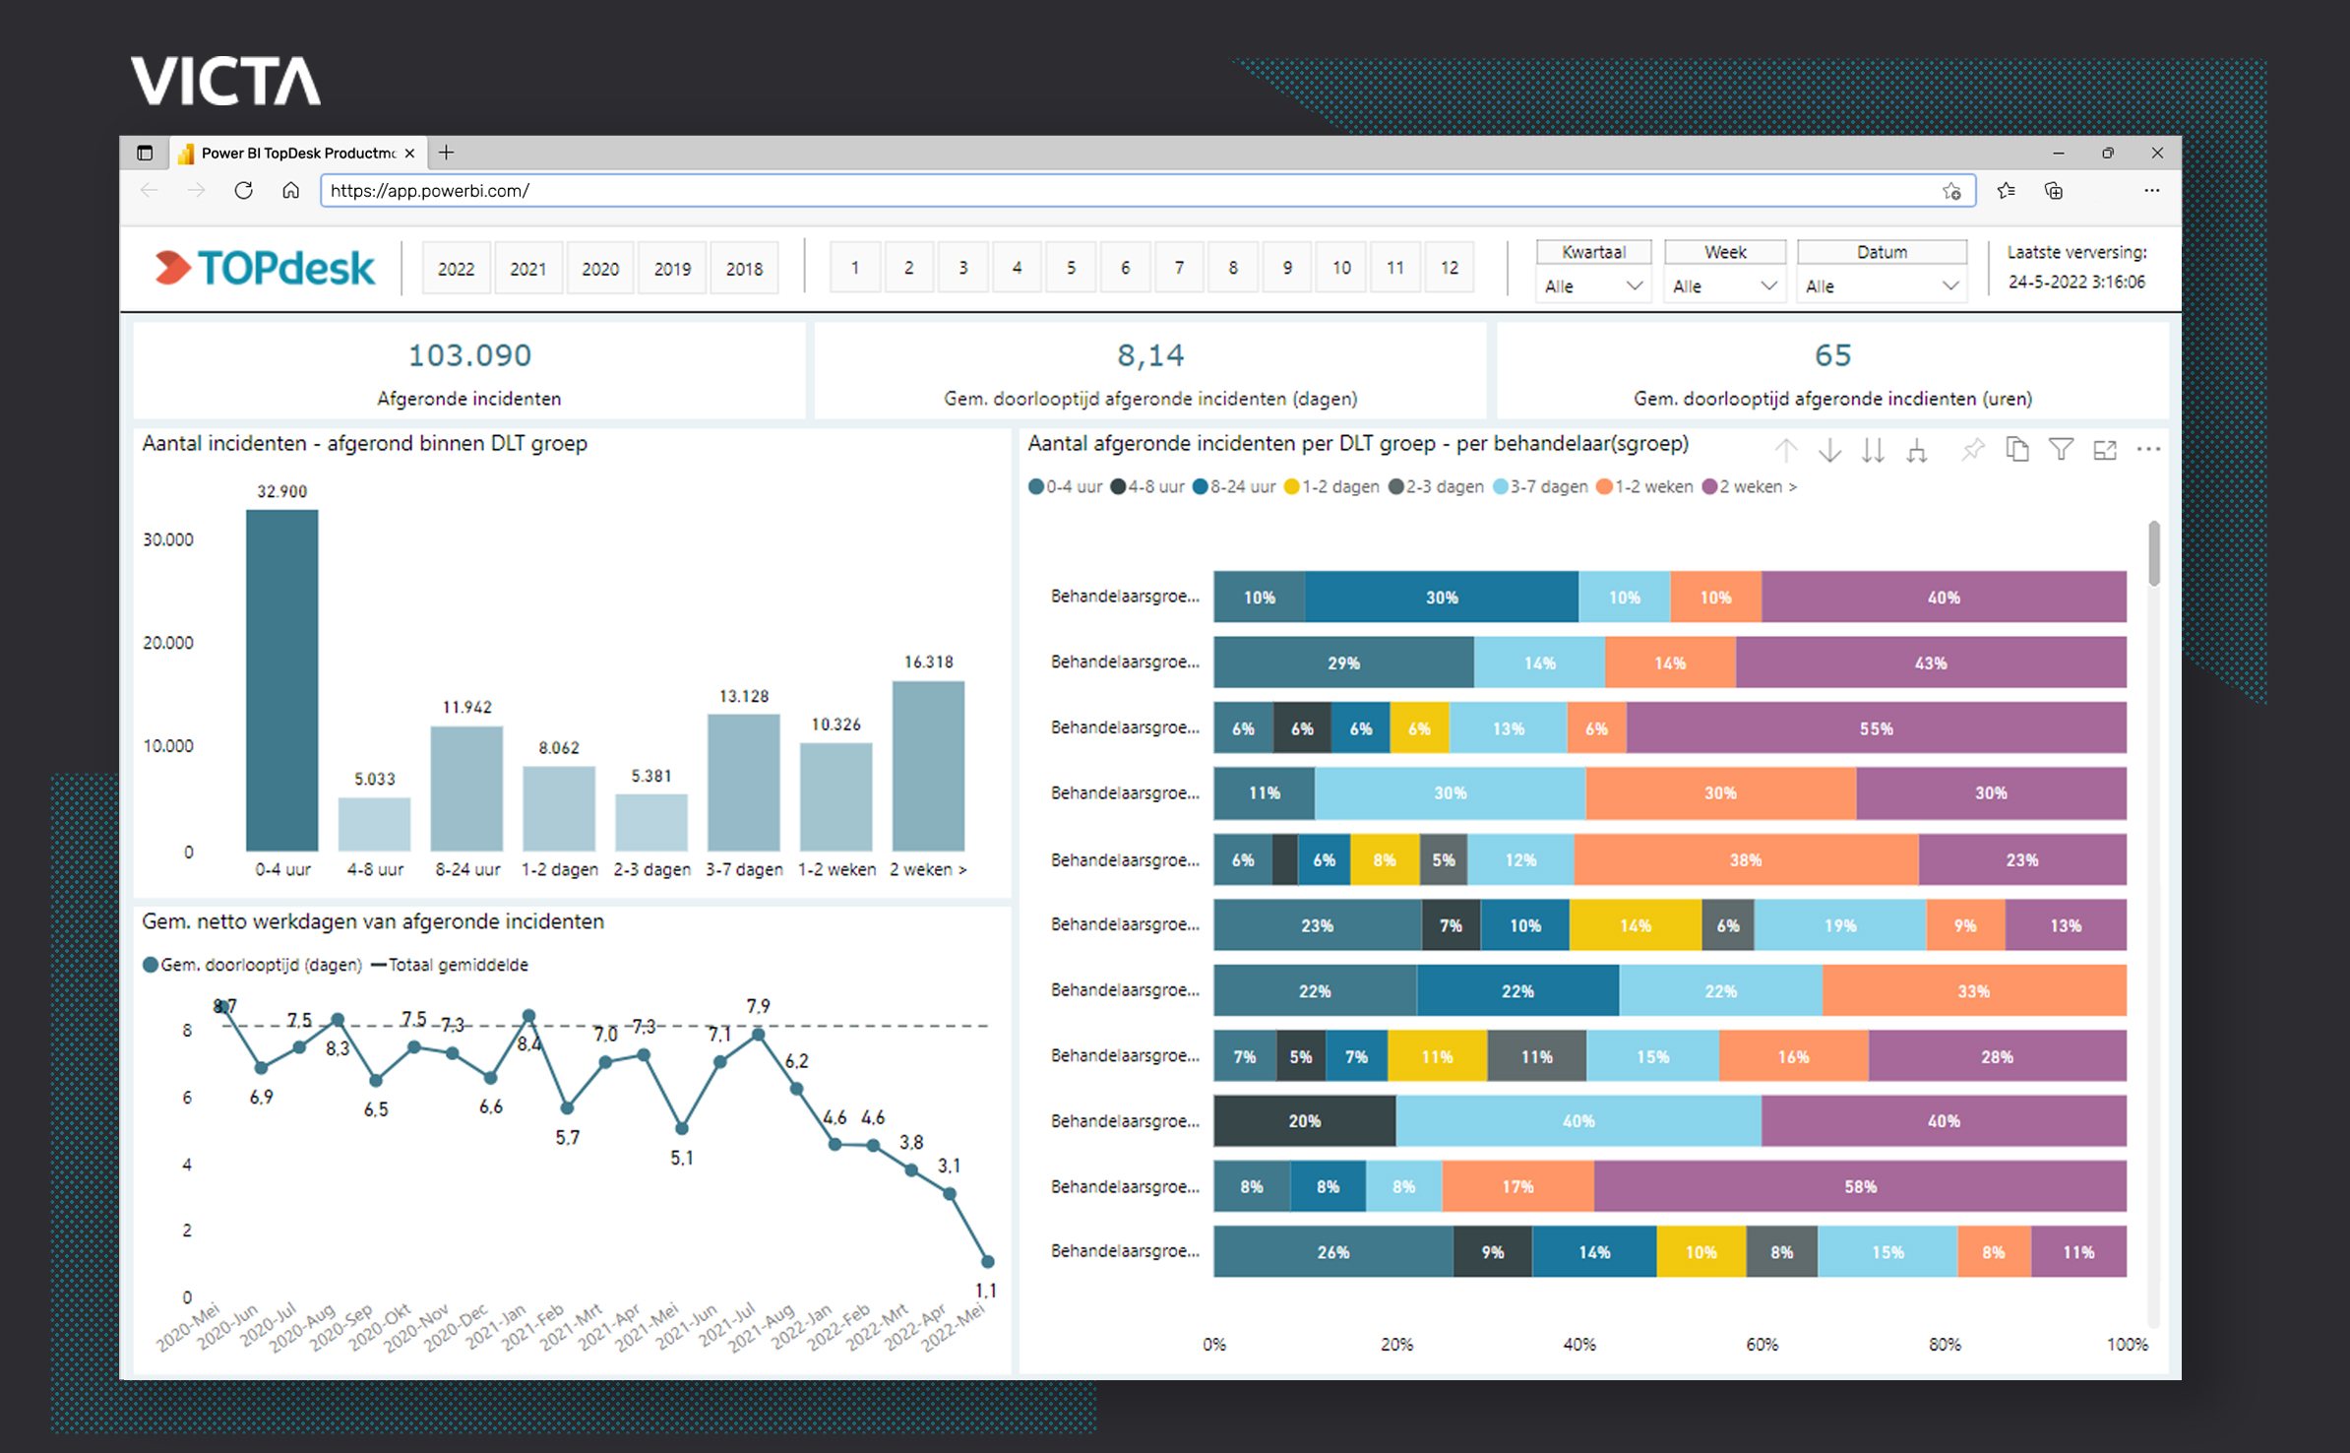Screen dimensions: 2350x1453
Task: Add this page to favorites star
Action: click(1951, 191)
